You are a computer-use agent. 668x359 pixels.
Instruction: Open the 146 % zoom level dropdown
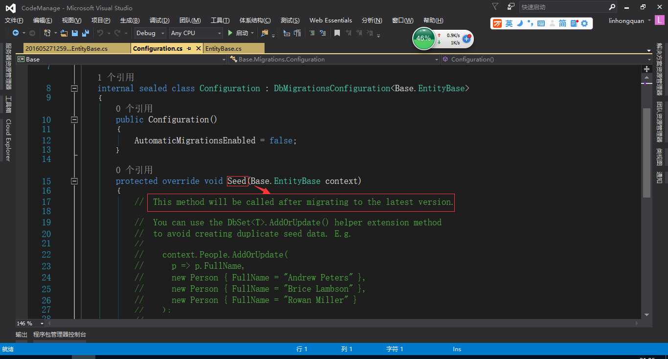tap(30, 323)
